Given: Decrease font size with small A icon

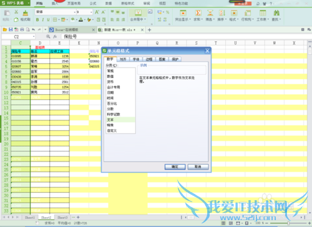Looking at the screenshot, I should (103, 12).
